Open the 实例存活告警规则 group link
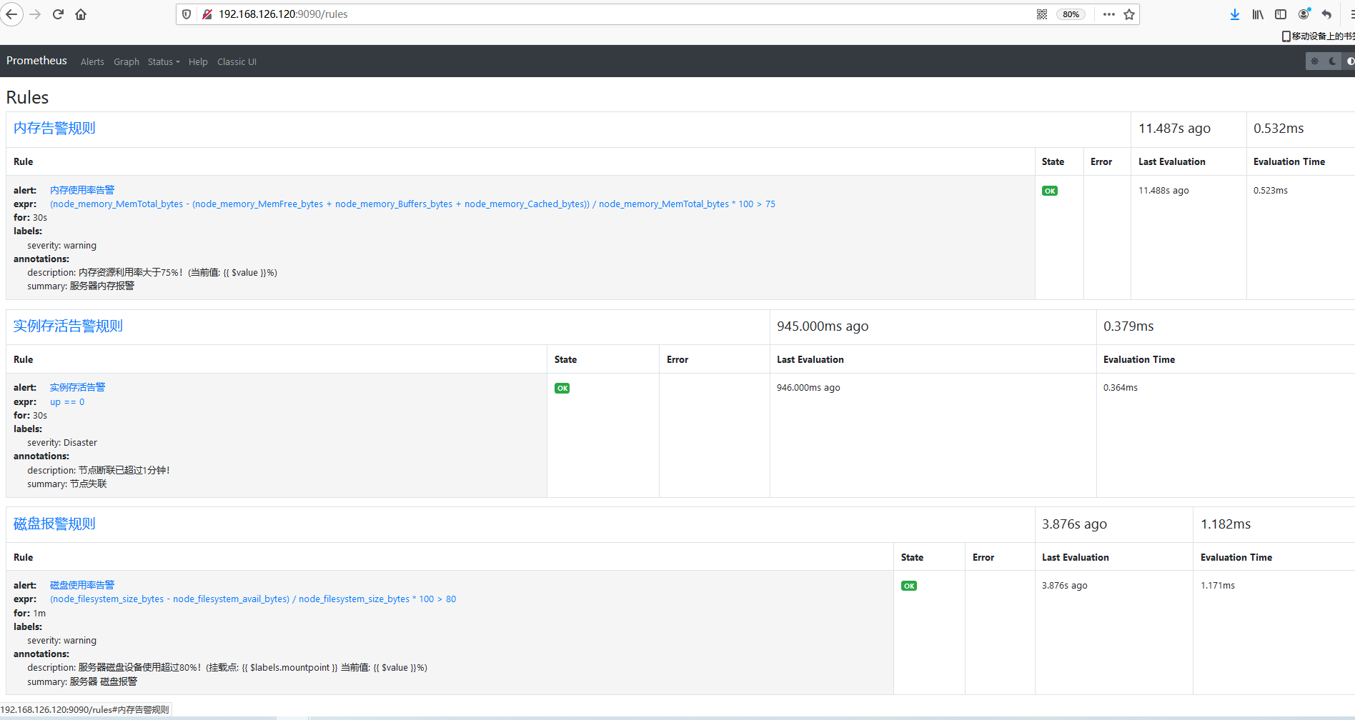The height and width of the screenshot is (720, 1355). pos(68,326)
